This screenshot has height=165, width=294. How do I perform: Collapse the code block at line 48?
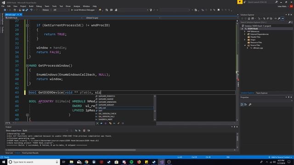coord(28,115)
